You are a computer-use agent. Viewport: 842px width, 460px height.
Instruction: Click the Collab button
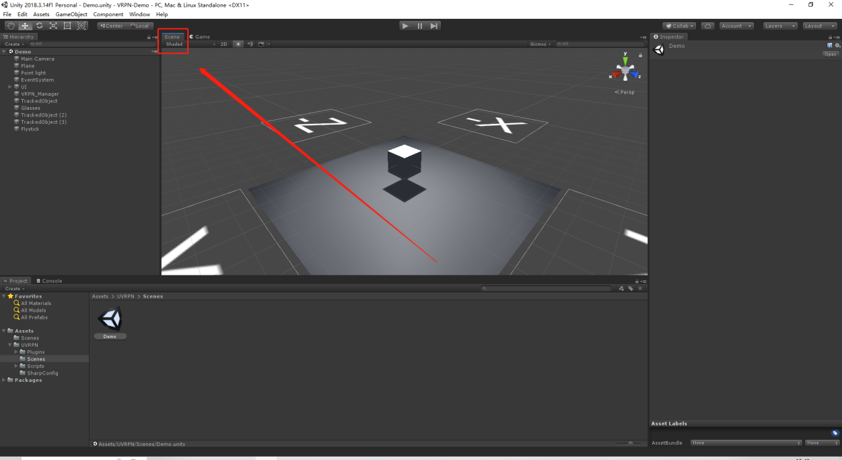[x=680, y=26]
